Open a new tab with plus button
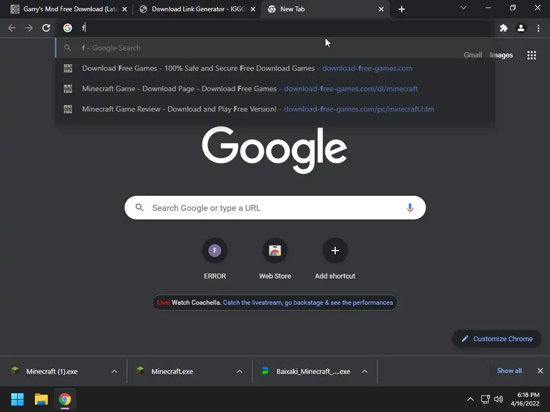This screenshot has width=550, height=412. [402, 9]
